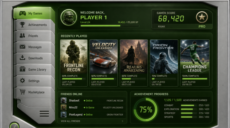Viewport: 230px width, 128px height.
Task: Click the Sports achievement progress bar
Action: [x=189, y=117]
